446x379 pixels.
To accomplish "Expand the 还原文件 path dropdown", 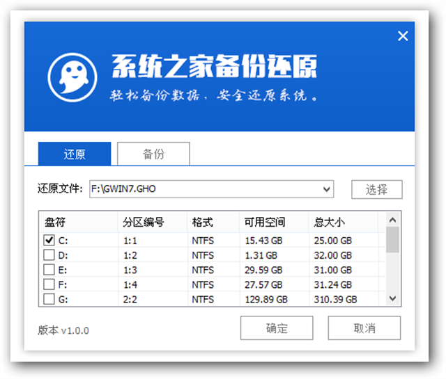I will [x=327, y=189].
